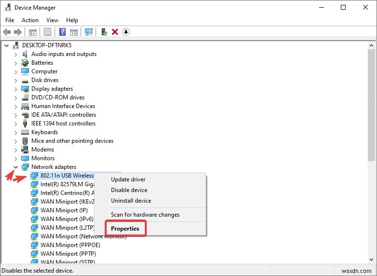The width and height of the screenshot is (377, 276).
Task: Select the Intel(R) Centrino(R) adapter
Action: (67, 193)
